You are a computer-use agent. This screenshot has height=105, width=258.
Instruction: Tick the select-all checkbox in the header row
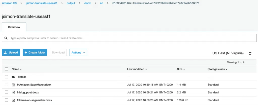click(6, 69)
